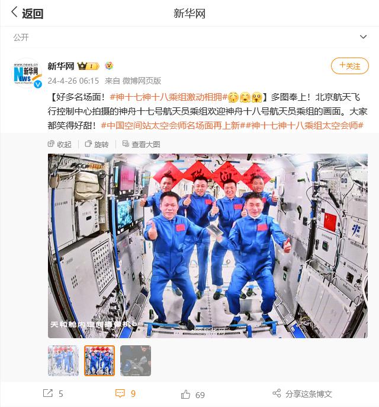Open the hashtag #神十七神十八乘组太空会师#
This screenshot has height=407, width=379.
pos(304,125)
